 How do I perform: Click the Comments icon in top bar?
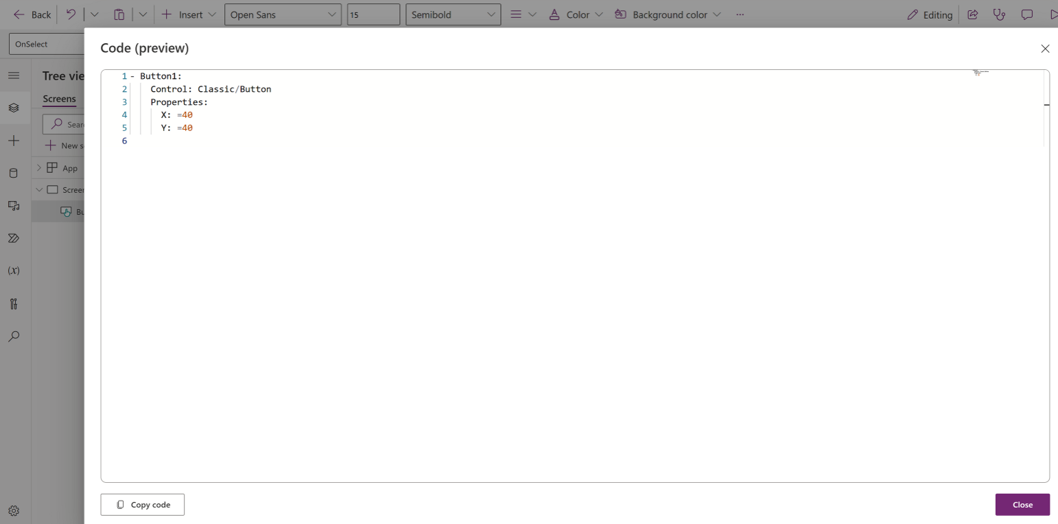tap(1027, 14)
